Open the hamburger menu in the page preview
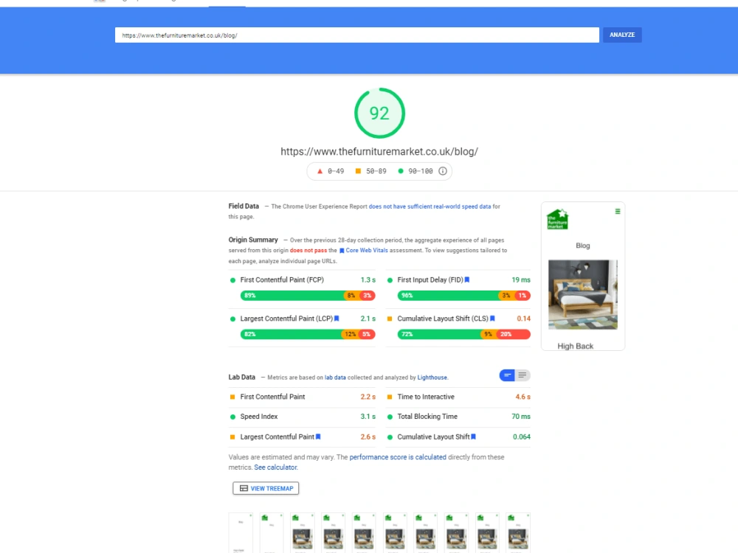 tap(618, 212)
